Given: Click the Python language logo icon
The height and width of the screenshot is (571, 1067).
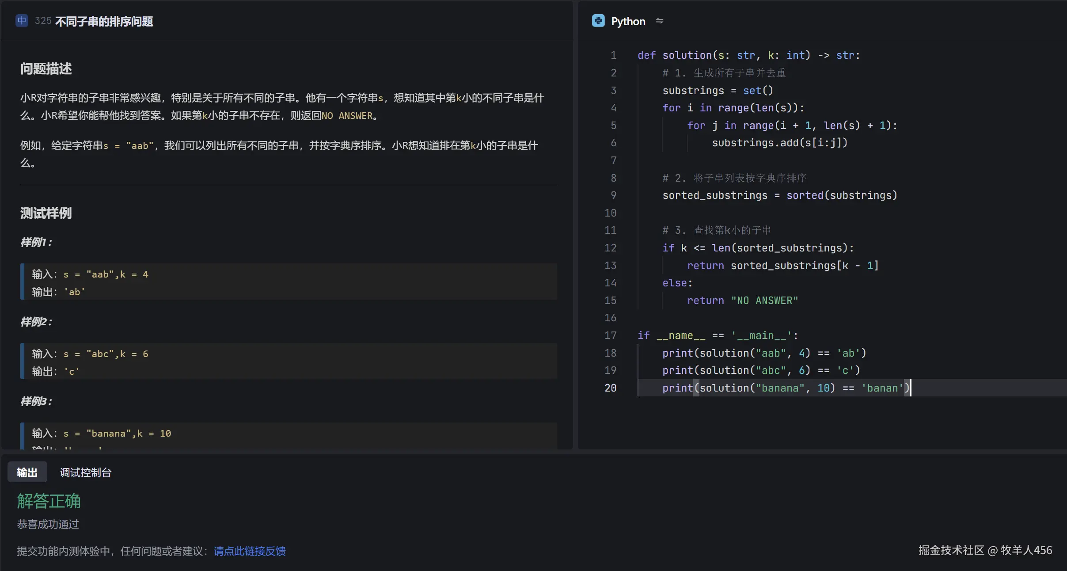Looking at the screenshot, I should [598, 21].
